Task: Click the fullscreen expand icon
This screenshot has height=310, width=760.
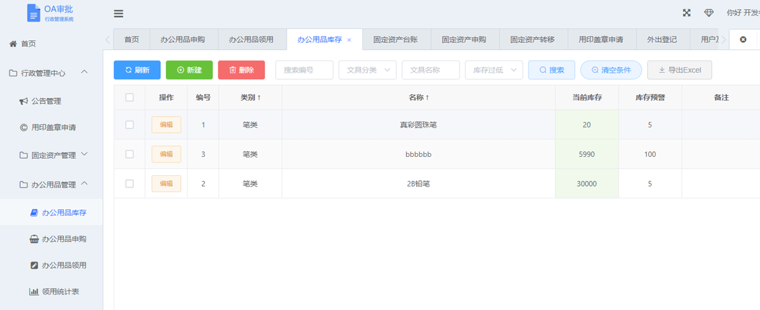Action: (687, 13)
